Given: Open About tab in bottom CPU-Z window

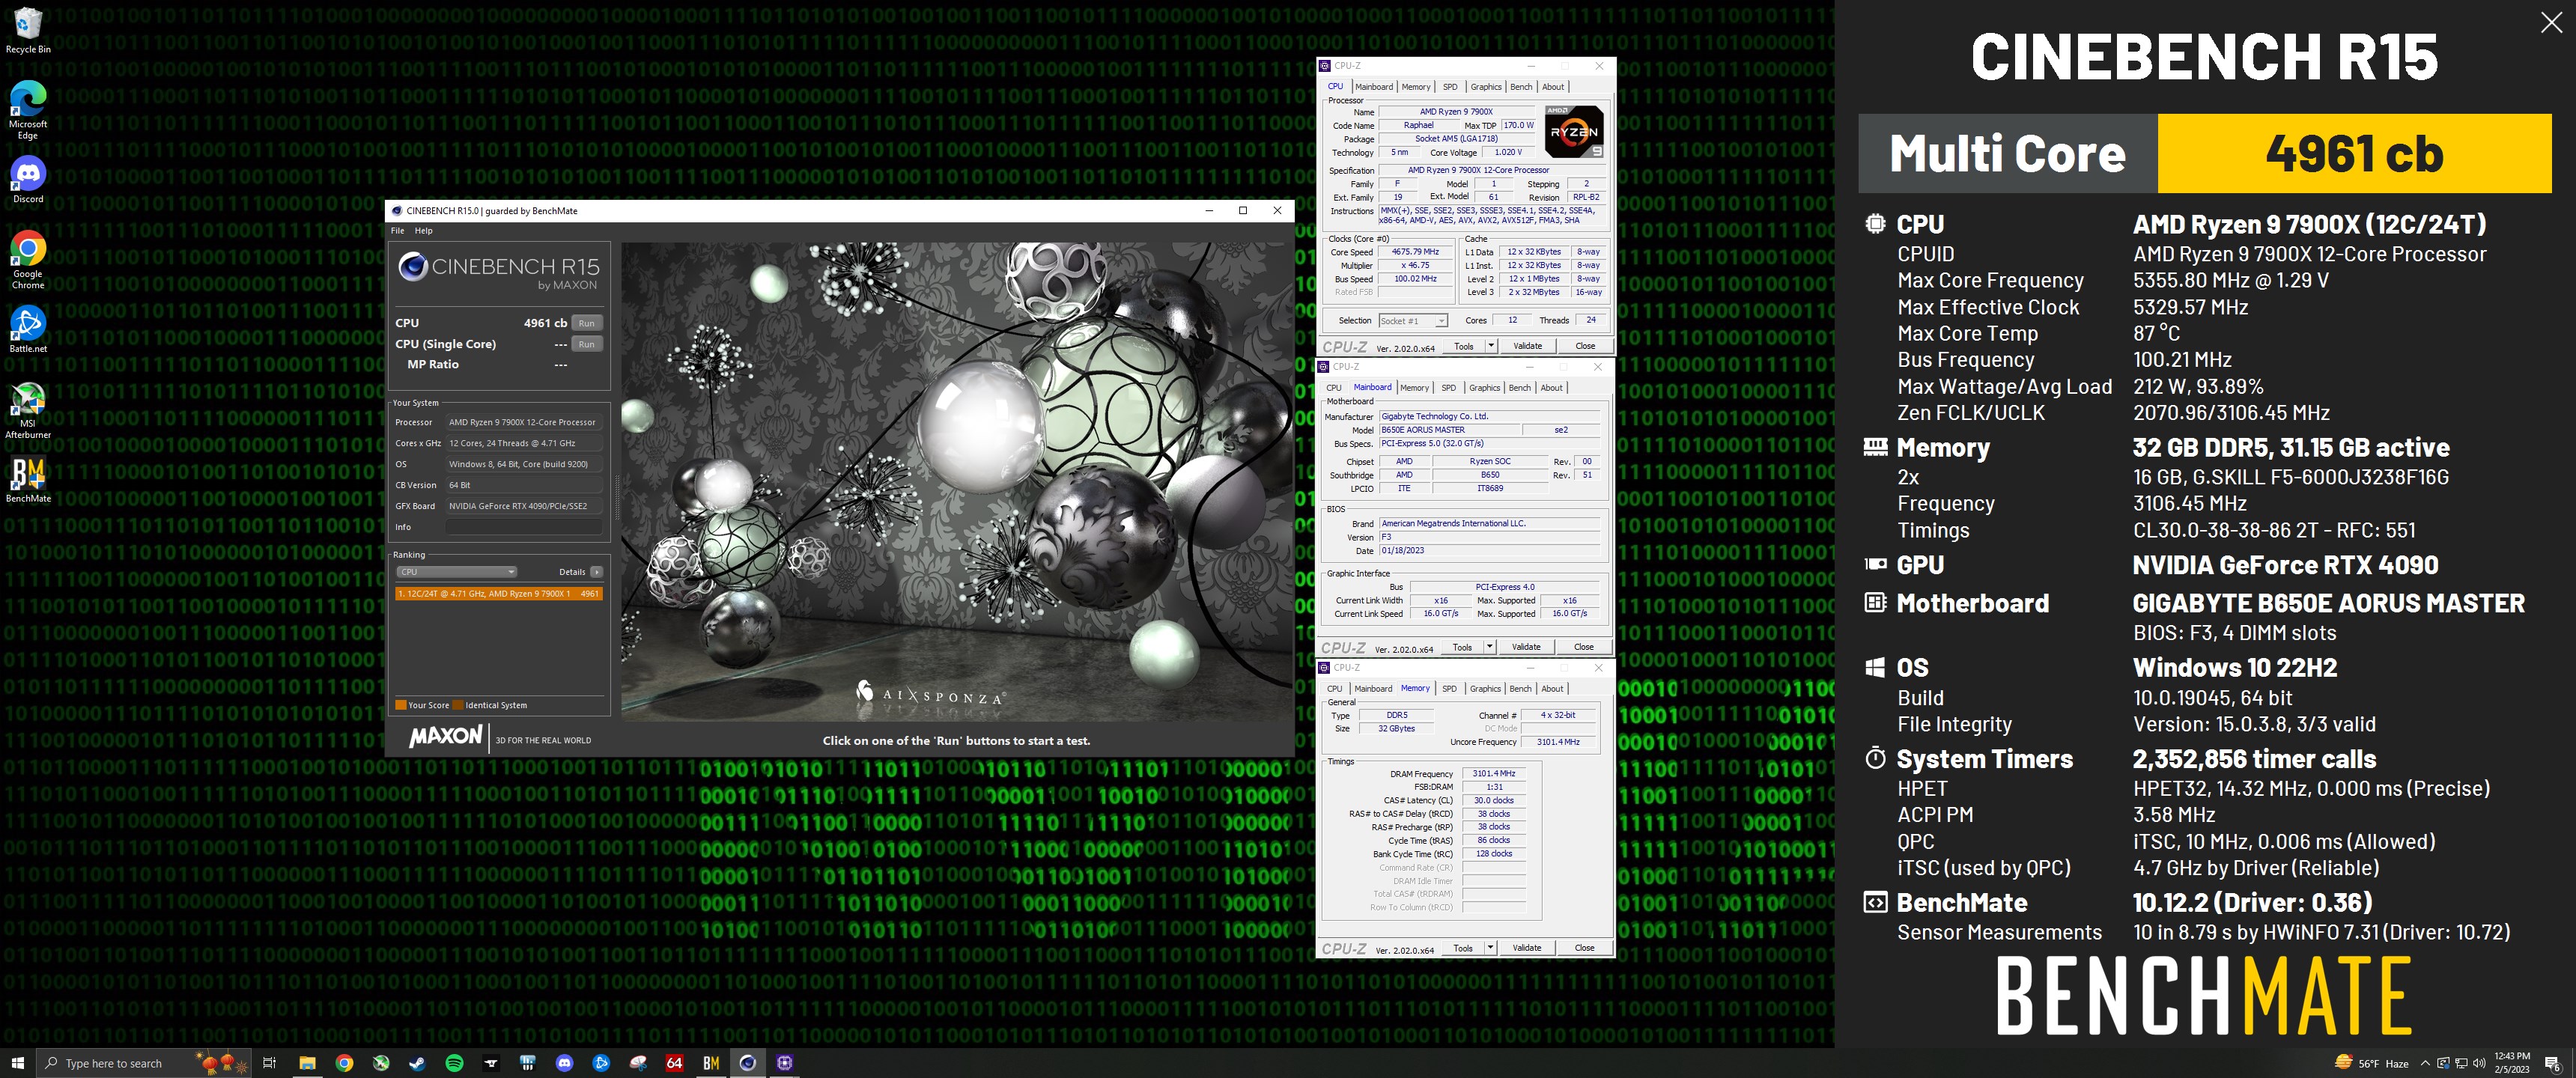Looking at the screenshot, I should point(1552,689).
